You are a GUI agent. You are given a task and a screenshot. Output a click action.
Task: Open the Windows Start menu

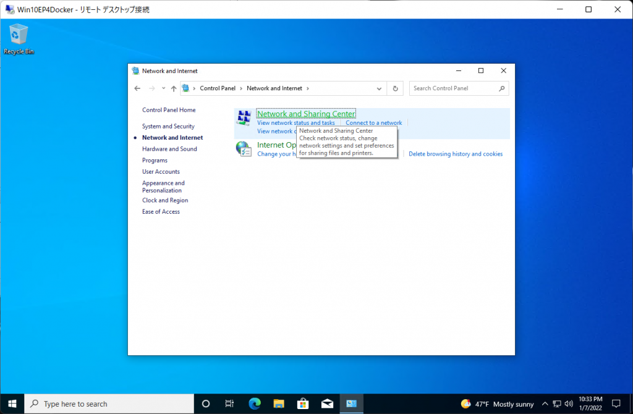(12, 403)
